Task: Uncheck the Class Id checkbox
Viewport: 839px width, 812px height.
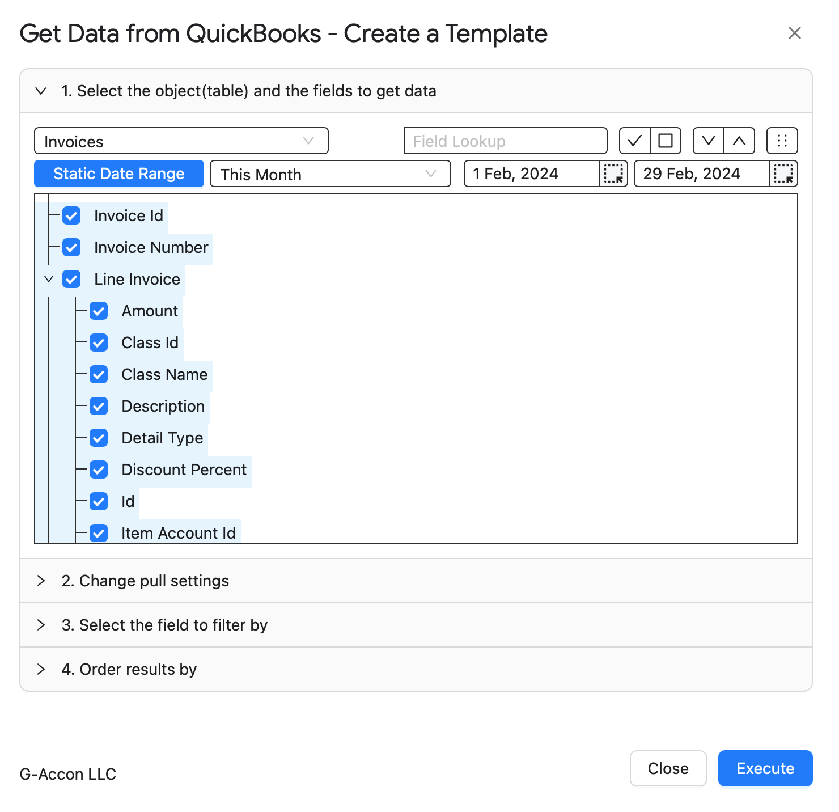Action: (99, 342)
